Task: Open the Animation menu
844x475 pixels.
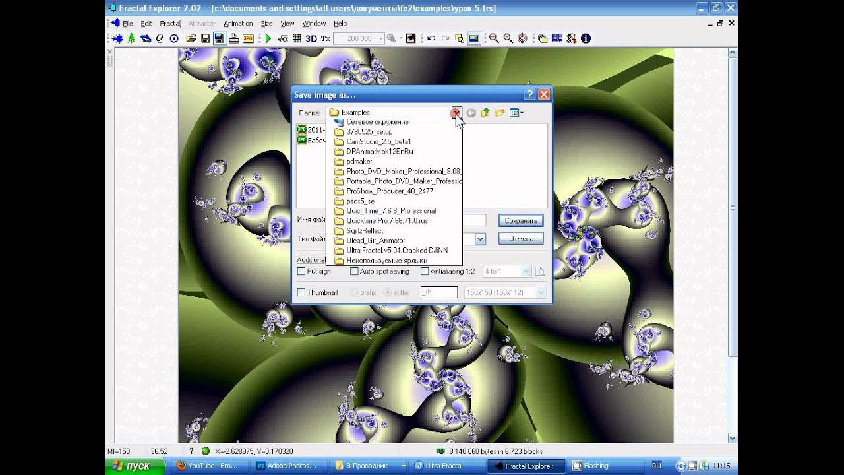Action: point(238,23)
